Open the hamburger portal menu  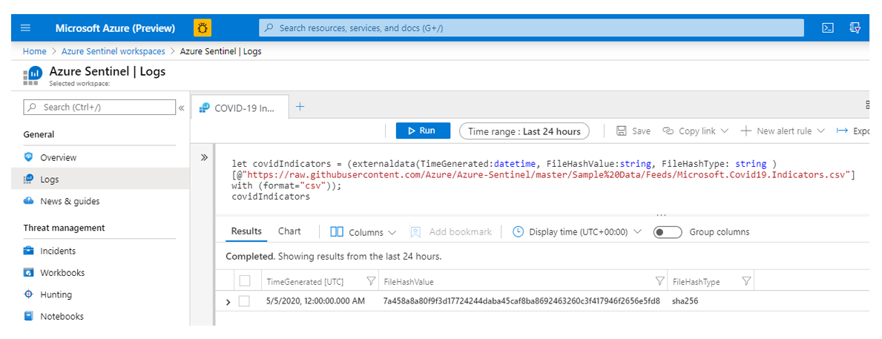25,28
